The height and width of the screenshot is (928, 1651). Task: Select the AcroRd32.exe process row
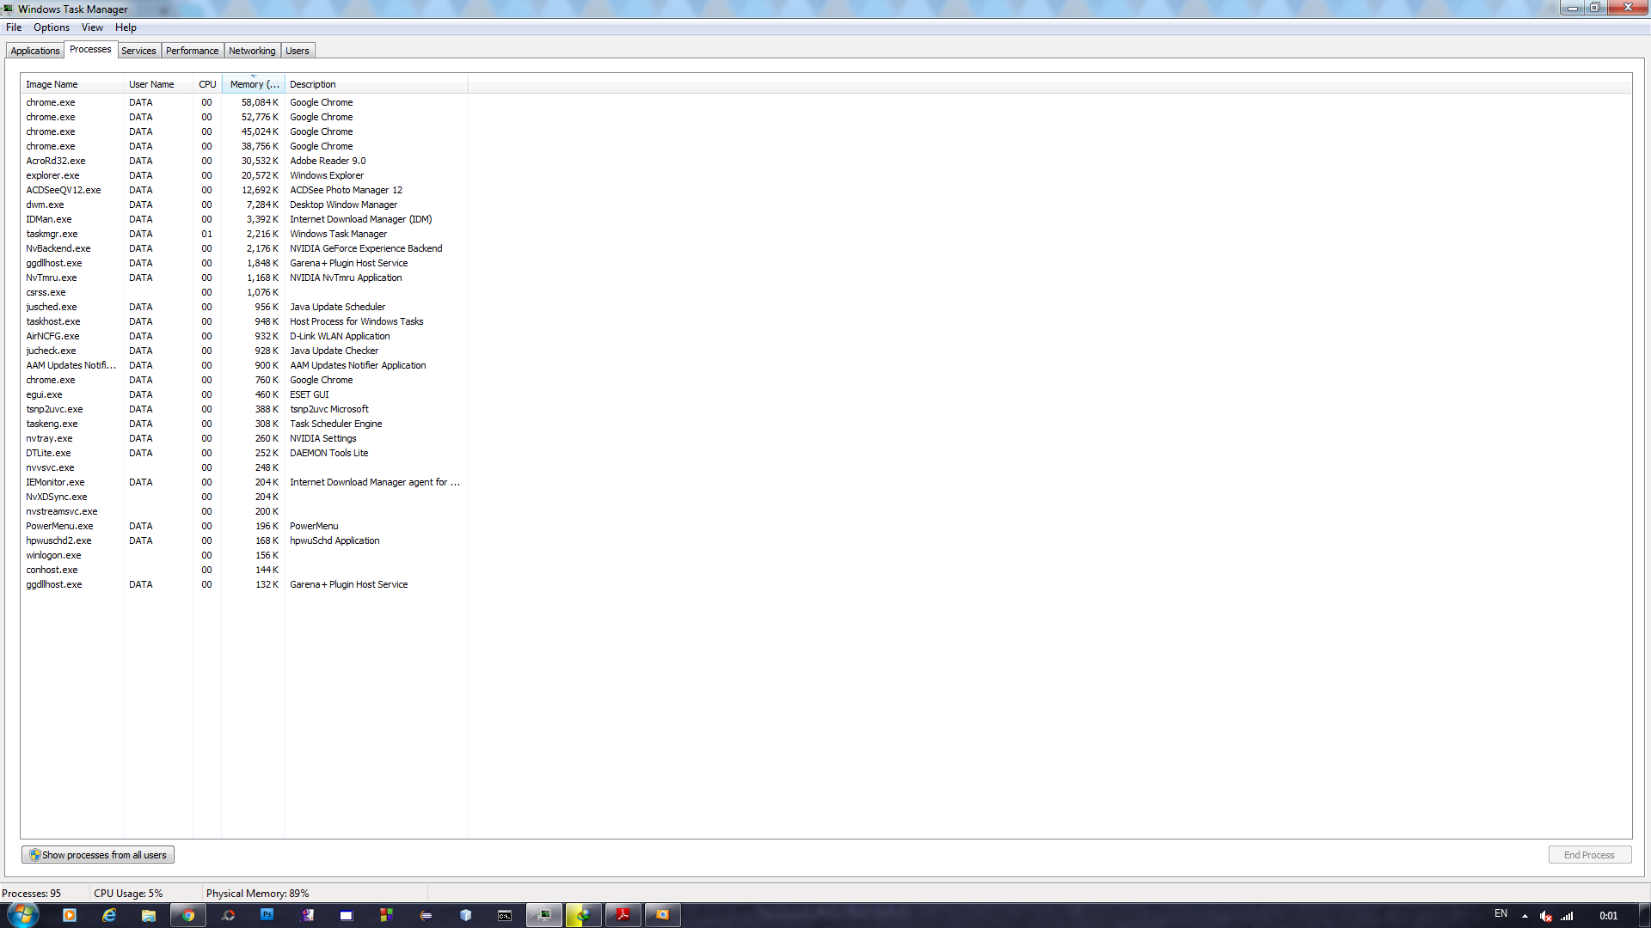[x=243, y=161]
